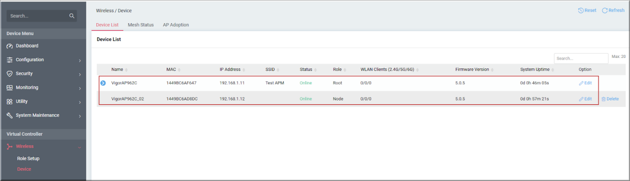The width and height of the screenshot is (630, 181).
Task: Click the pencil icon for VigorAP962C row
Action: coord(581,83)
